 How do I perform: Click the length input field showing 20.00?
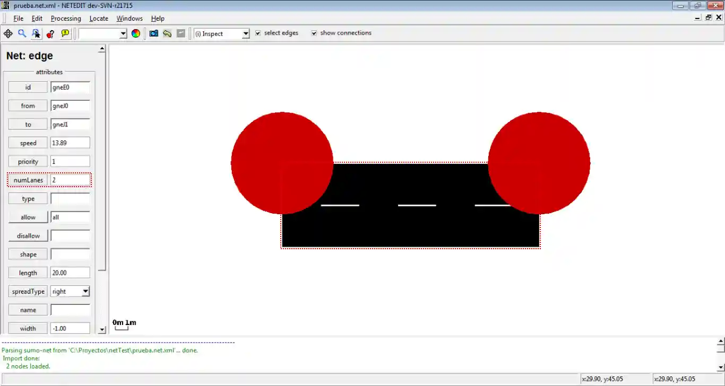pyautogui.click(x=70, y=273)
